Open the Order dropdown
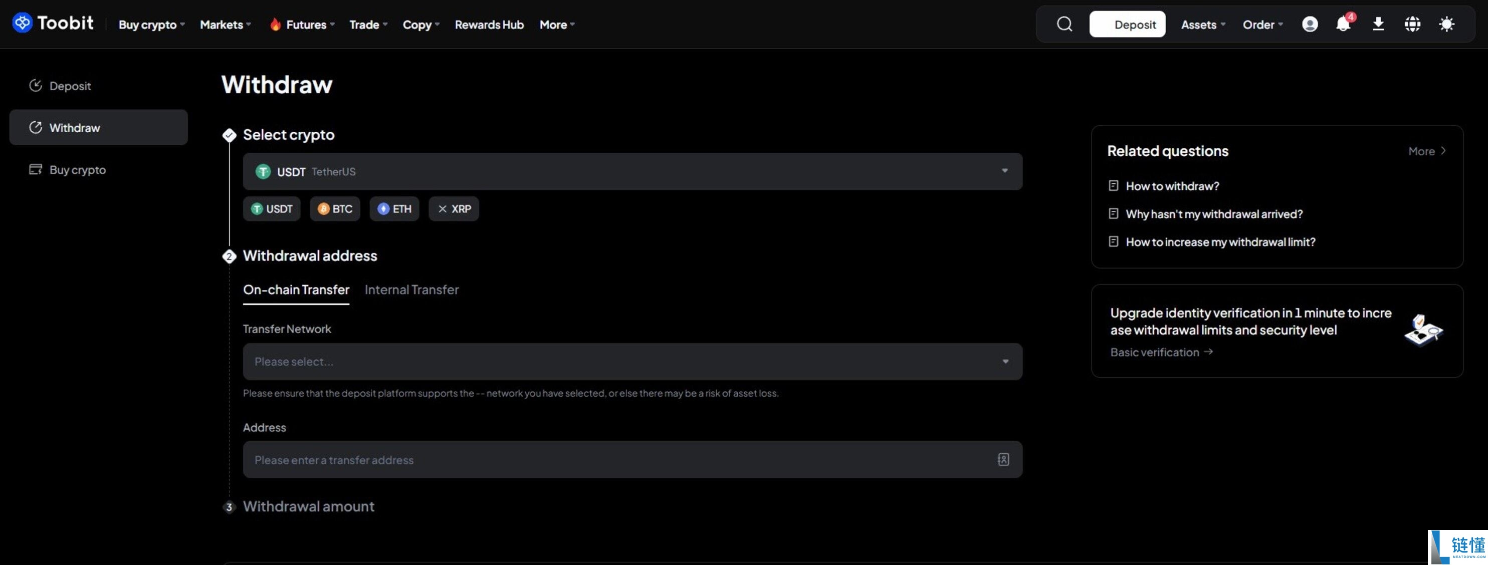 [1263, 24]
